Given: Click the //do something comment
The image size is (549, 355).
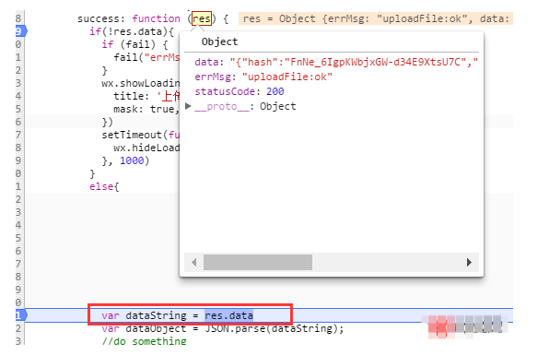Looking at the screenshot, I should click(144, 341).
